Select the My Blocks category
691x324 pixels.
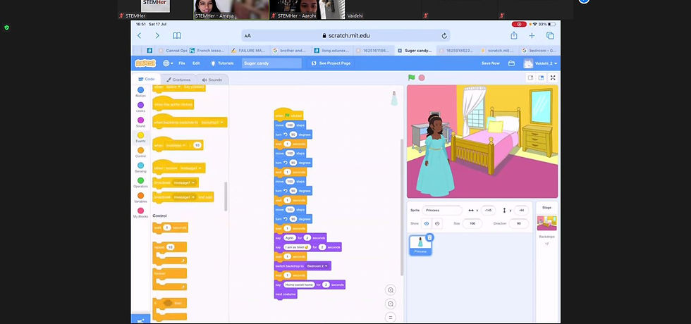click(x=140, y=213)
